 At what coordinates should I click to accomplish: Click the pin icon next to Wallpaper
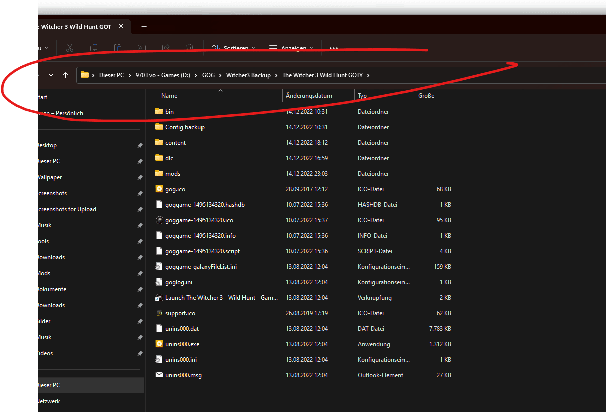[140, 177]
